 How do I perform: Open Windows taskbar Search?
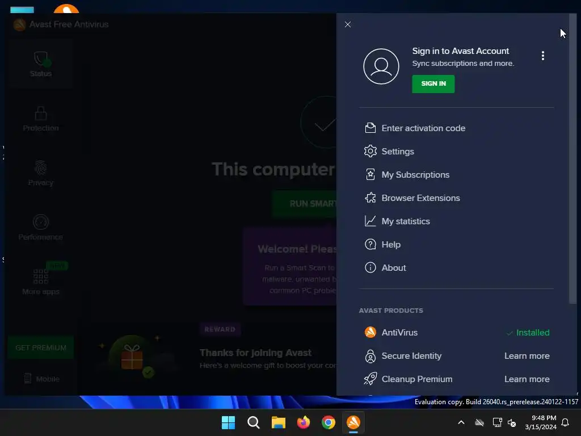click(254, 422)
